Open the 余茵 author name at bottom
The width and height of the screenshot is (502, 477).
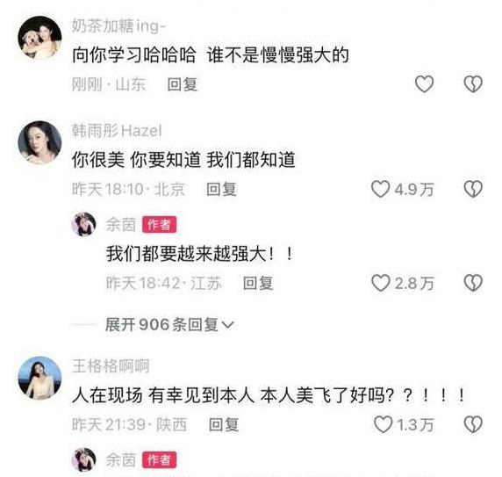[x=121, y=460]
